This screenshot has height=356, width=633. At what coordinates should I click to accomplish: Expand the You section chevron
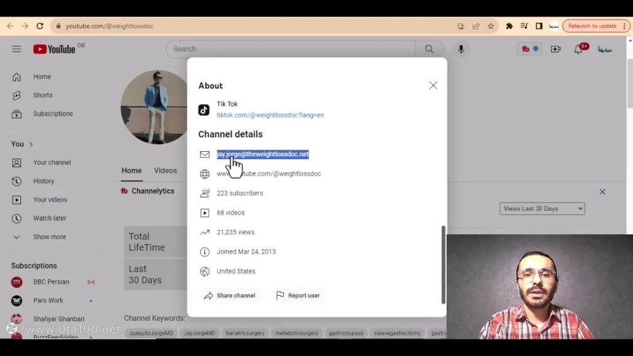31,144
